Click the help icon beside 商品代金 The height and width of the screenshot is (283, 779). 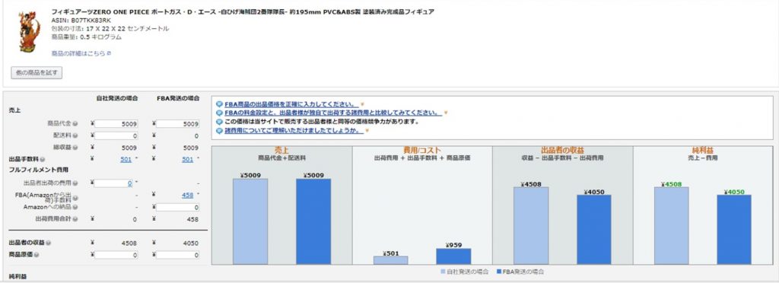coord(75,123)
